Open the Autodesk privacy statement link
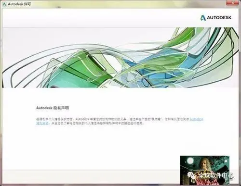The height and width of the screenshot is (186, 241). click(197, 119)
